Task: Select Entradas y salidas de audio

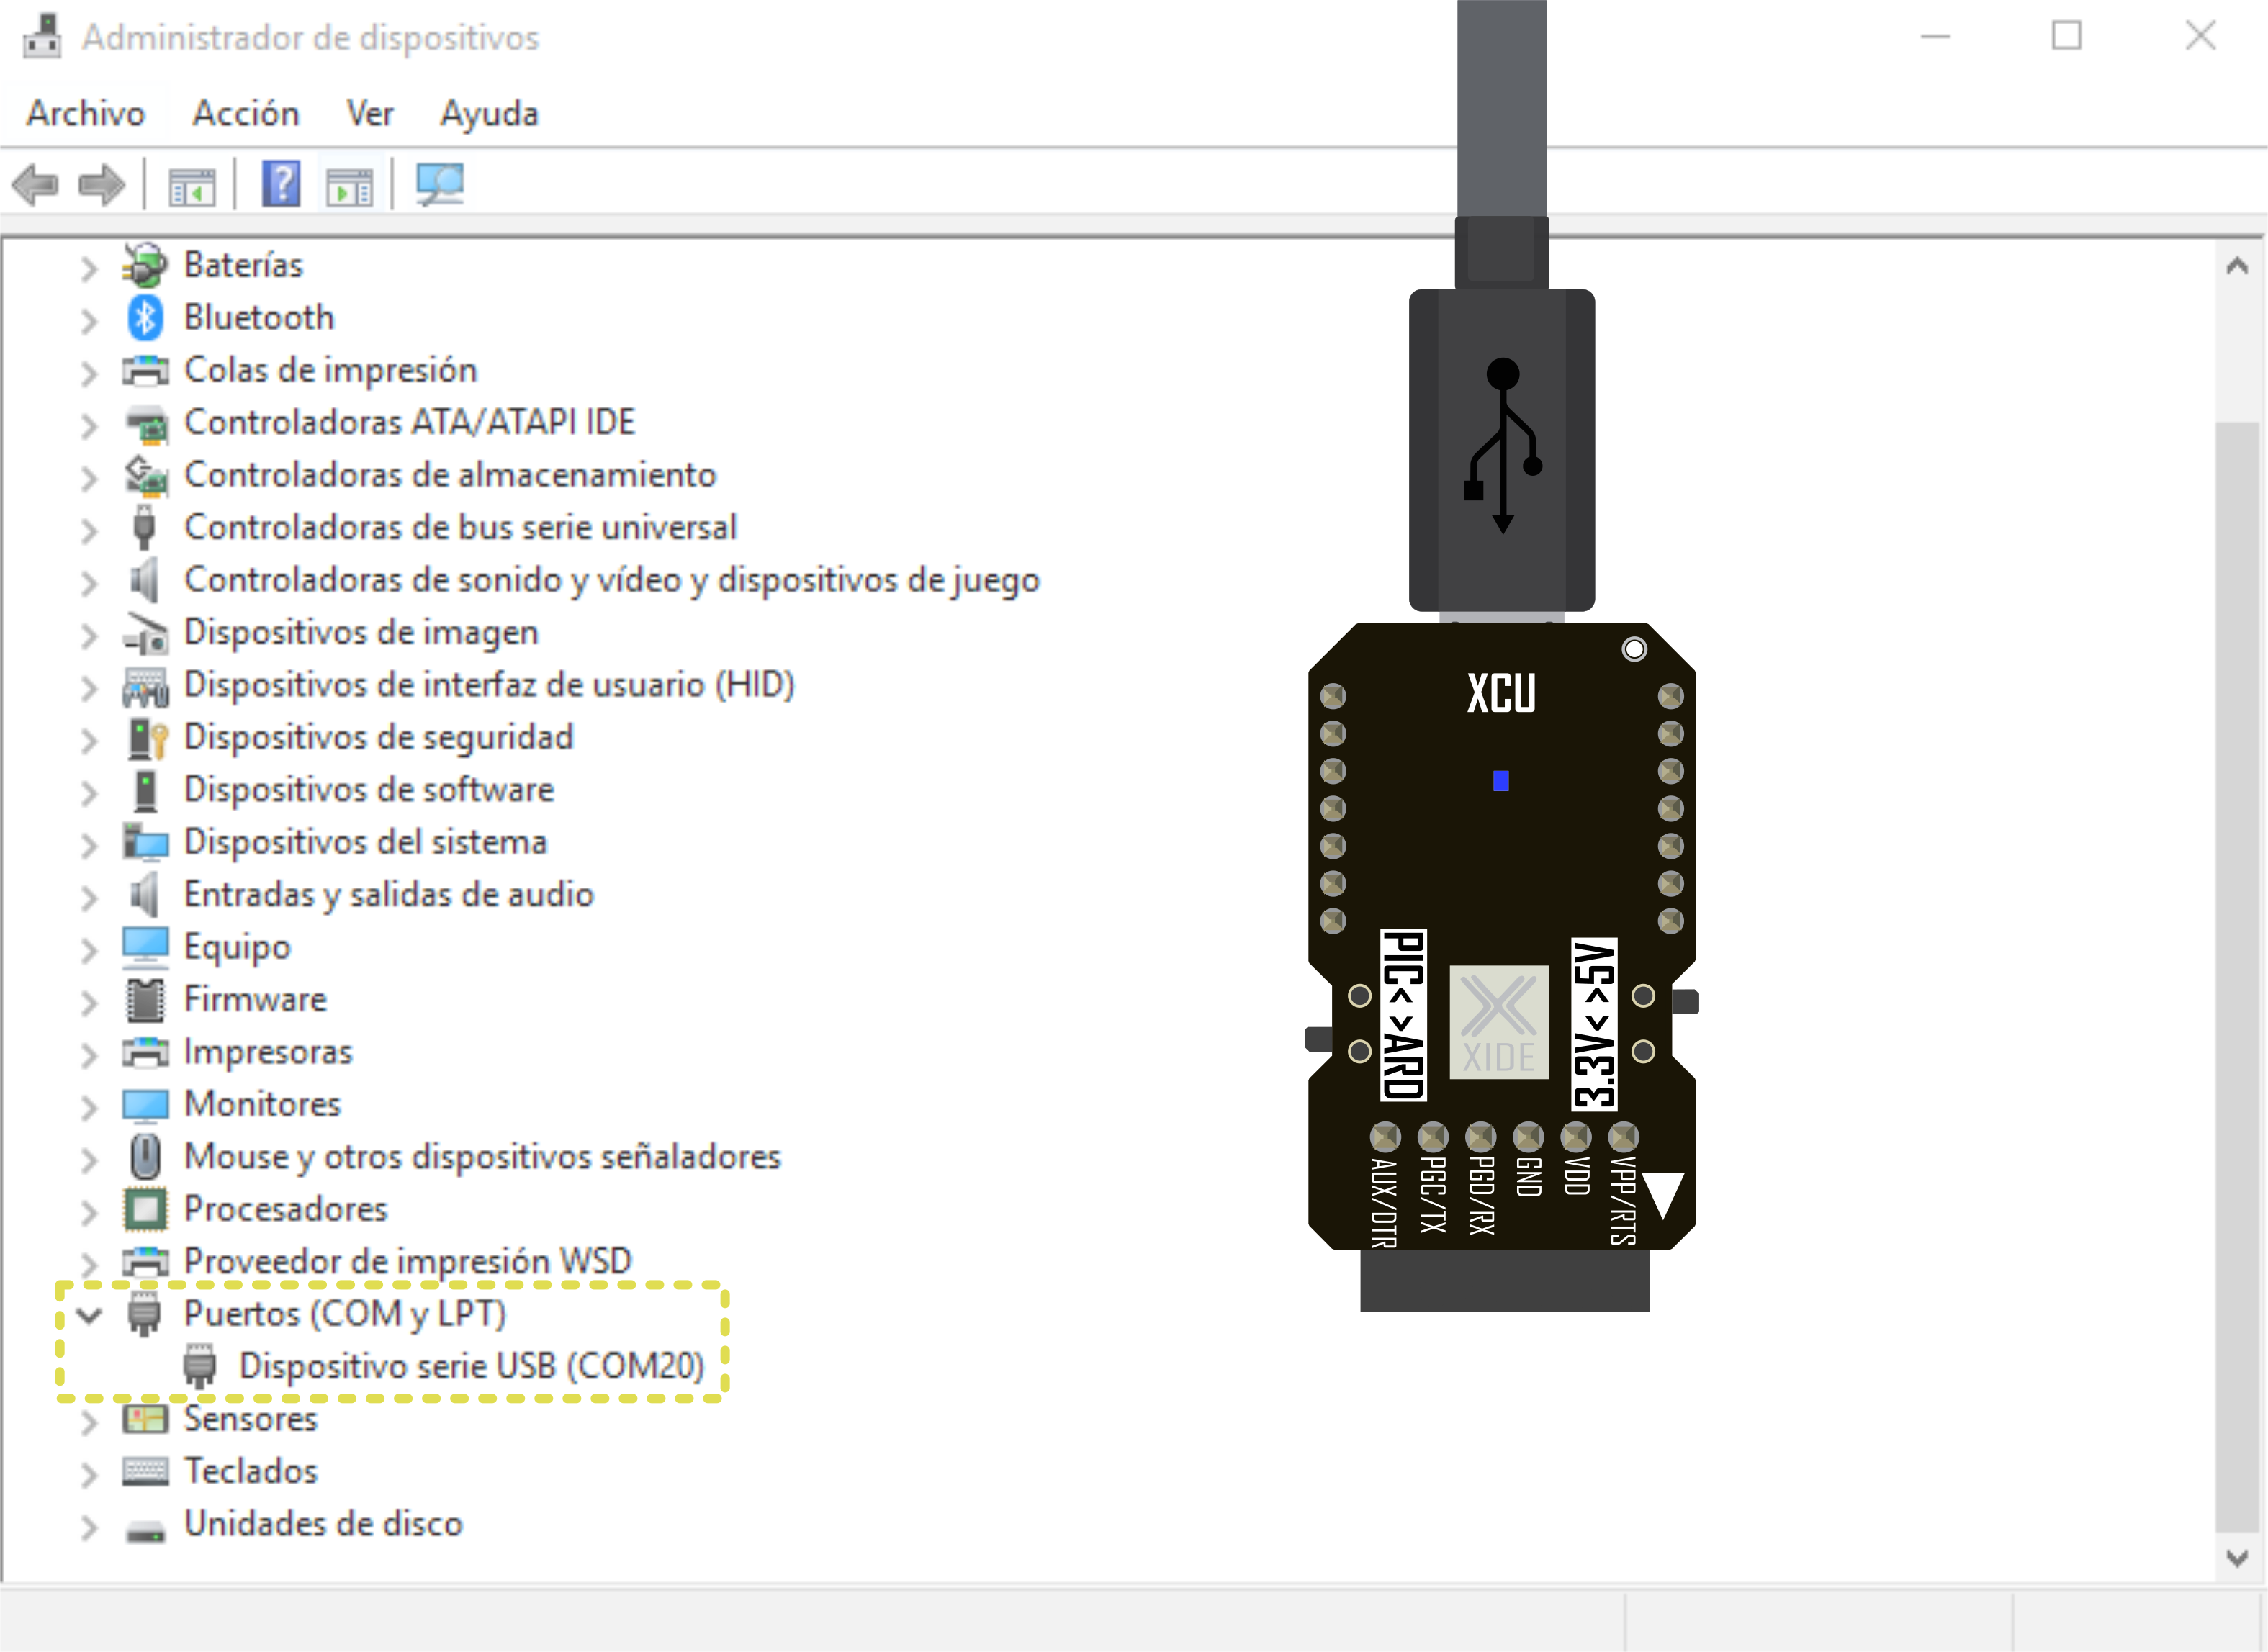Action: coord(389,895)
